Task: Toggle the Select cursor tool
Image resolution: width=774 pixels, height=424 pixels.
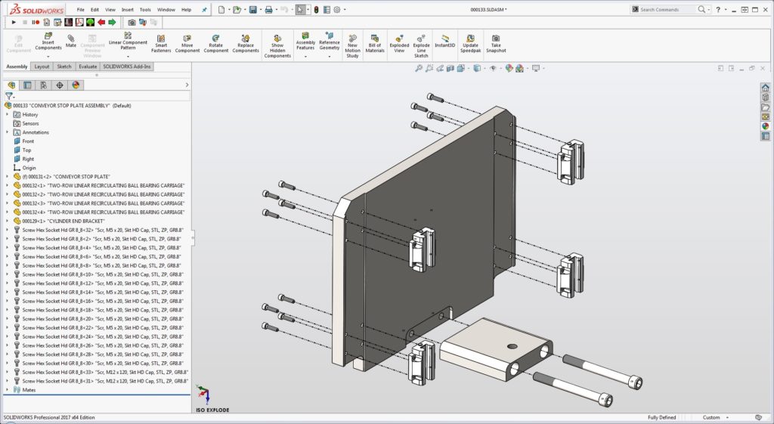Action: click(x=299, y=9)
